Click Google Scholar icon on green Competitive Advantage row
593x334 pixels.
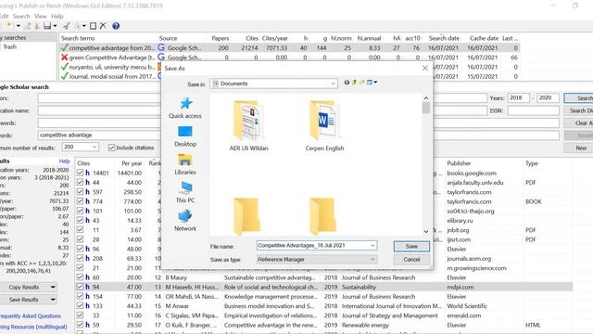coord(161,58)
